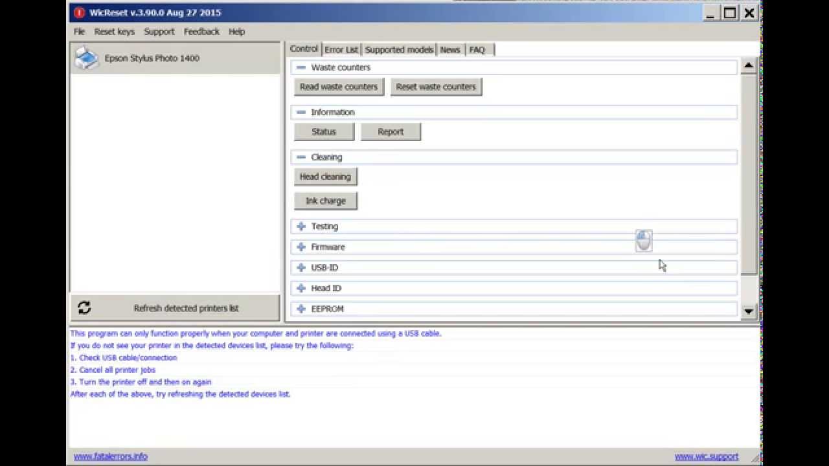Open the Support menu
This screenshot has width=829, height=466.
(159, 32)
